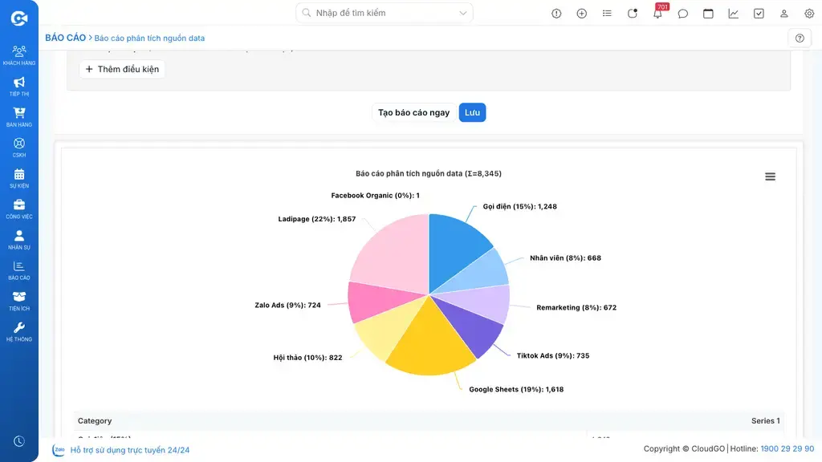Viewport: 822px width, 462px height.
Task: Open the user profile icon
Action: click(x=783, y=14)
